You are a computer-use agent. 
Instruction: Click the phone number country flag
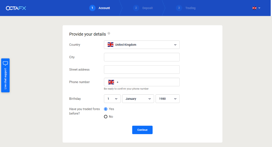pyautogui.click(x=111, y=82)
